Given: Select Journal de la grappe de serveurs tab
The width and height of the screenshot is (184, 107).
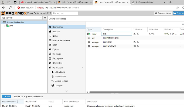Looking at the screenshot, I should [x=28, y=96].
